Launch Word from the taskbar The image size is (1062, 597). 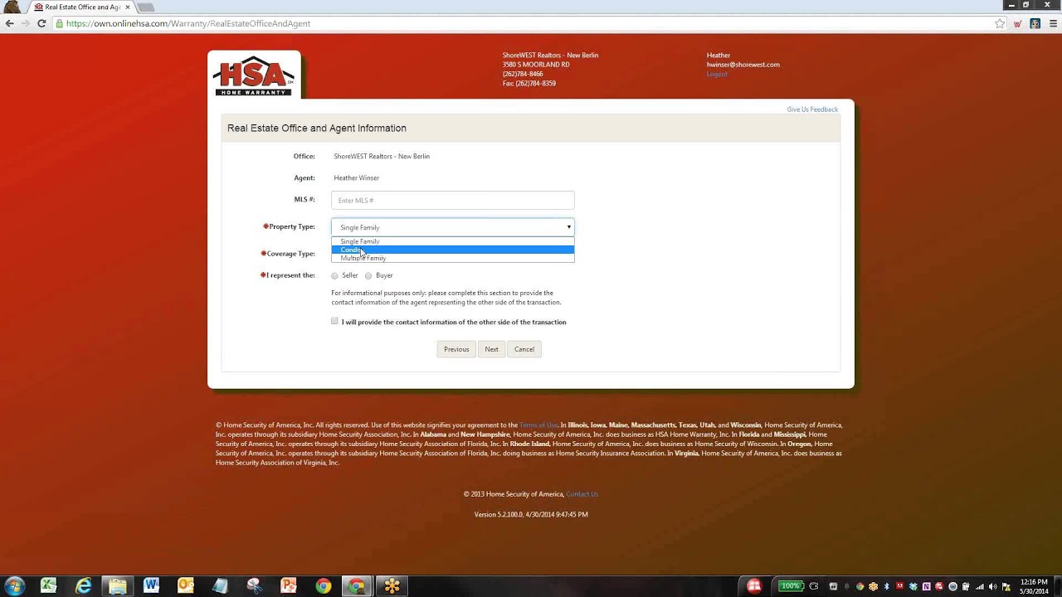[x=151, y=585]
